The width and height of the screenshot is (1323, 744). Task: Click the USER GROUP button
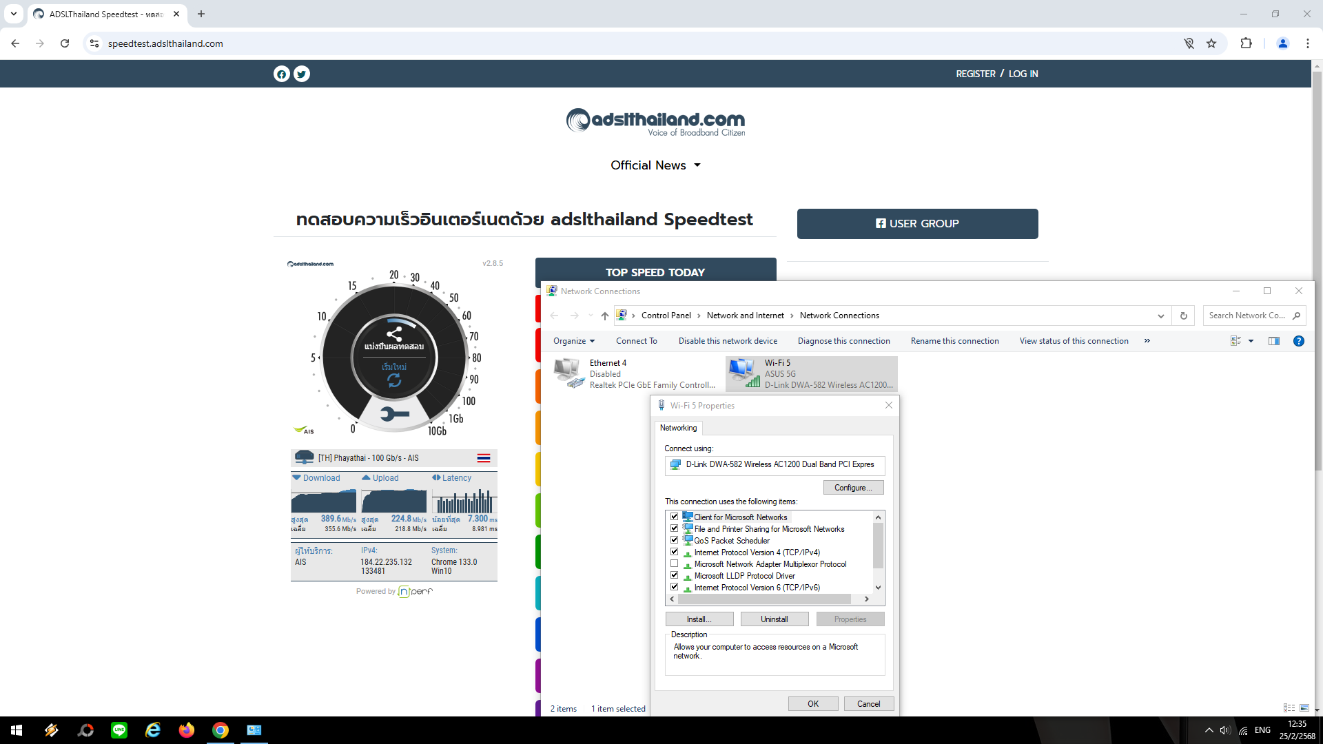point(917,224)
